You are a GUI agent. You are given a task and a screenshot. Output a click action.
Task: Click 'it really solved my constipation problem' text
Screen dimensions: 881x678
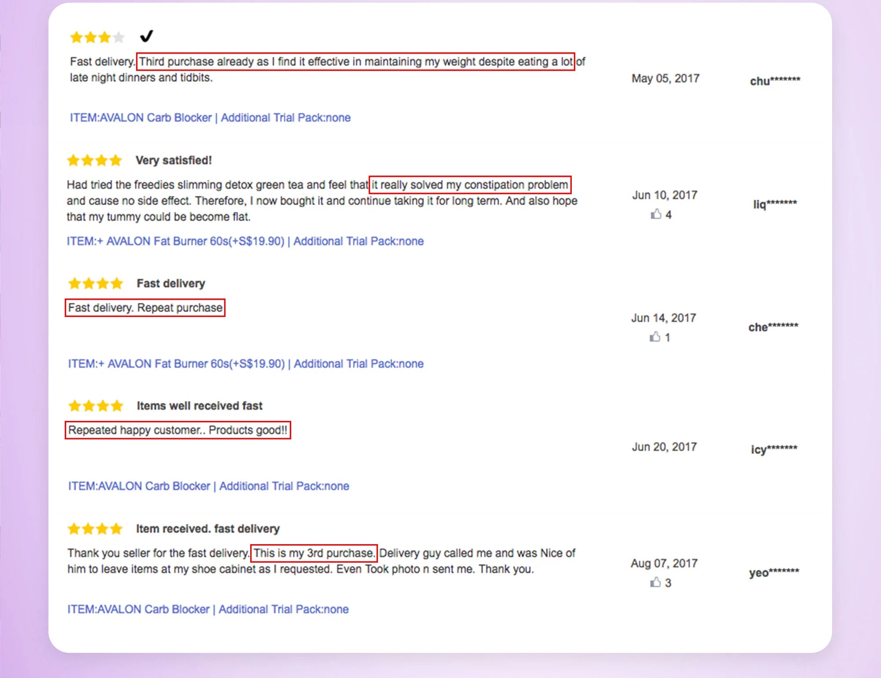tap(470, 185)
